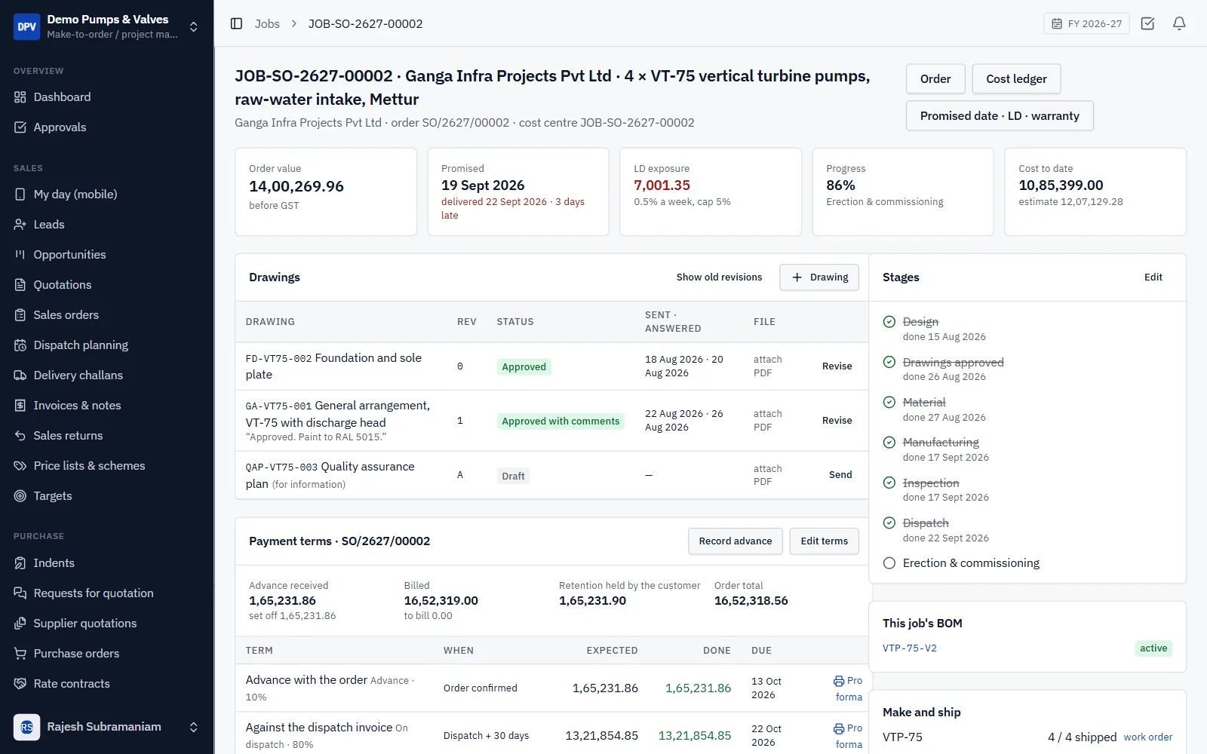The height and width of the screenshot is (754, 1207).
Task: Show old revisions of drawings
Action: (719, 277)
